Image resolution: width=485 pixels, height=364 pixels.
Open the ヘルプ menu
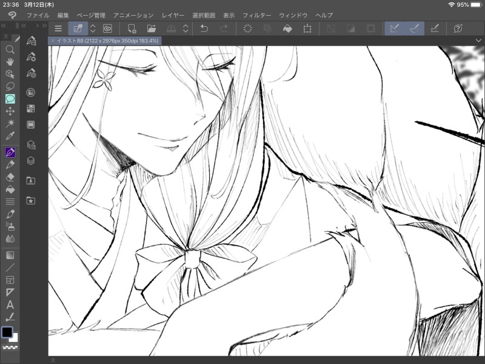point(324,15)
